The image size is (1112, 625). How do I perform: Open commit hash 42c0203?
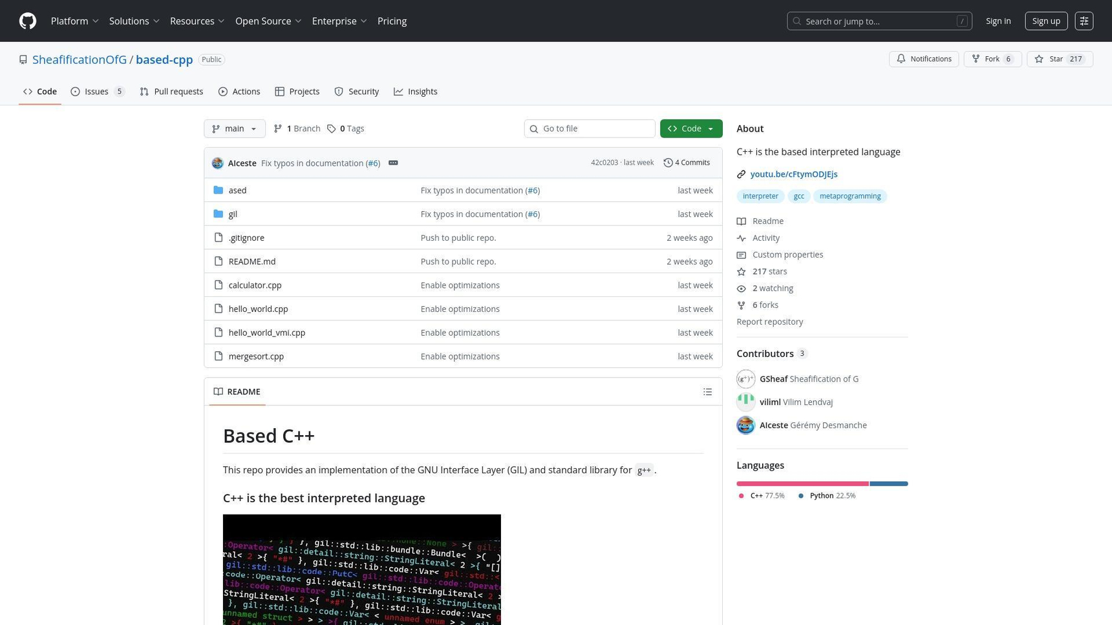604,163
